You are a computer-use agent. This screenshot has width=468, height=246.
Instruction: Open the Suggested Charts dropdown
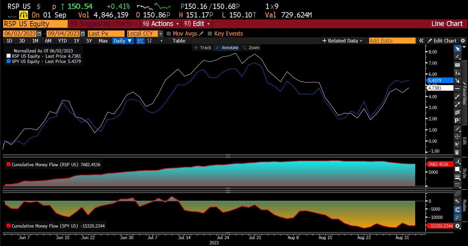pos(104,24)
